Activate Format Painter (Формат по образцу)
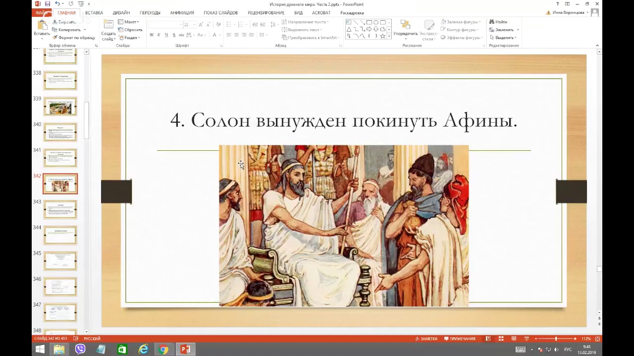This screenshot has width=634, height=356. click(x=73, y=38)
